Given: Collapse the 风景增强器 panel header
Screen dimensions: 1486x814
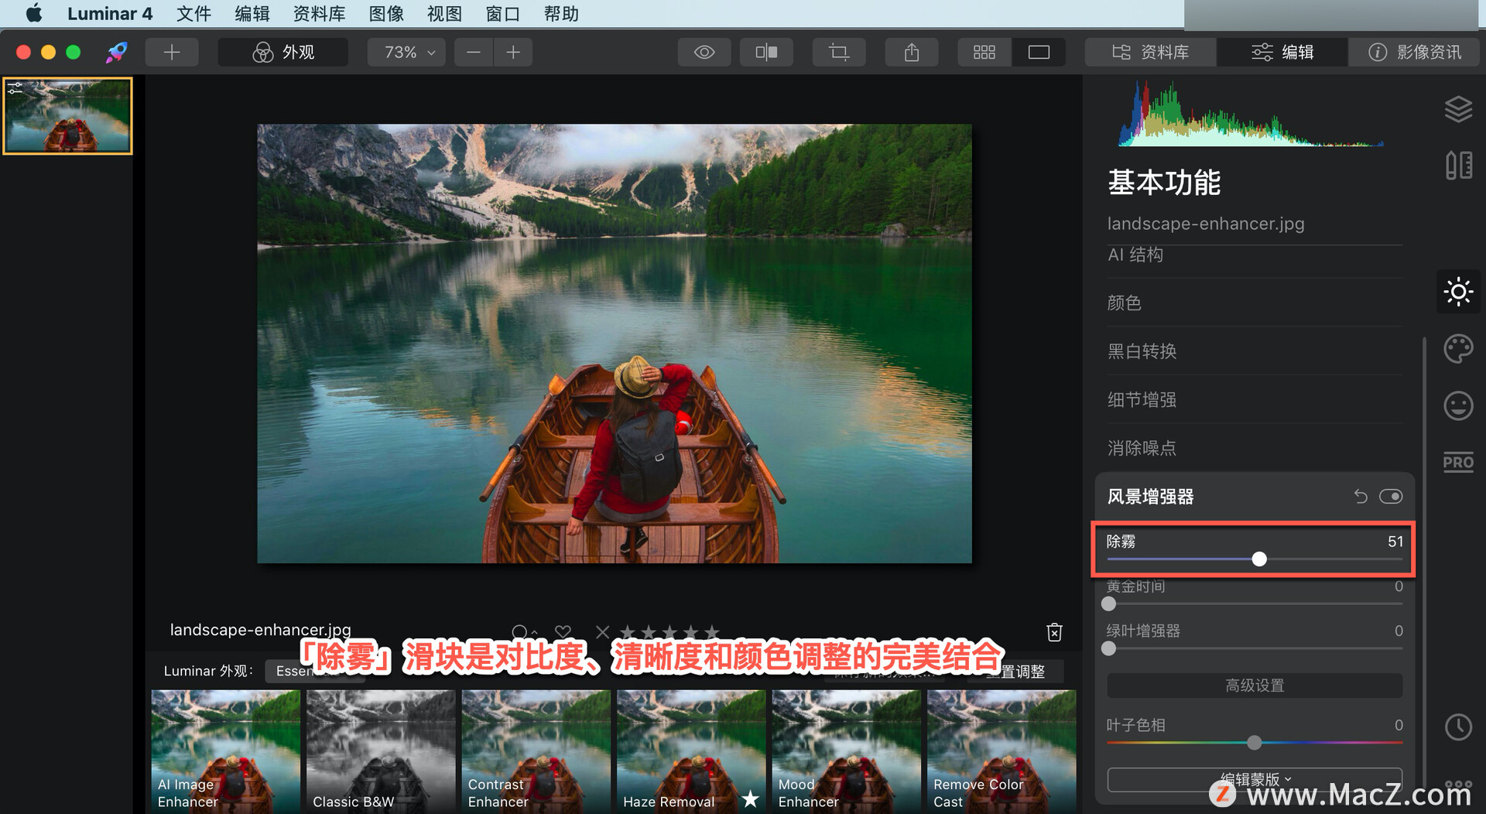Looking at the screenshot, I should pos(1151,497).
